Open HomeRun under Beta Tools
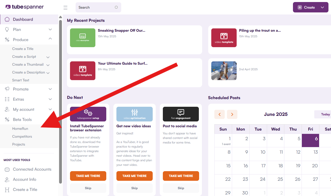This screenshot has height=196, width=331. (x=20, y=129)
